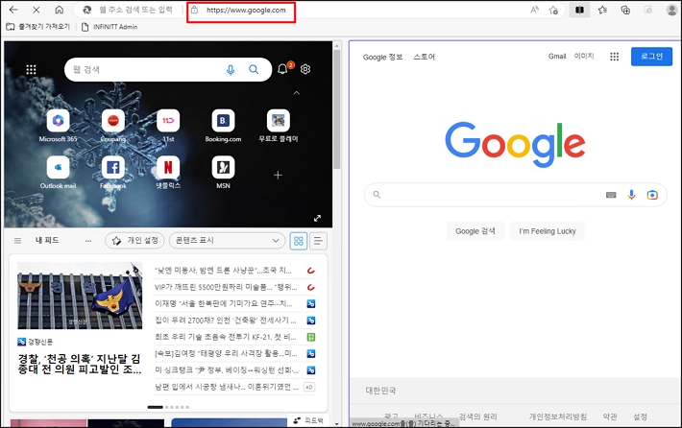
Task: Select the 내 피드 tab
Action: tap(47, 240)
